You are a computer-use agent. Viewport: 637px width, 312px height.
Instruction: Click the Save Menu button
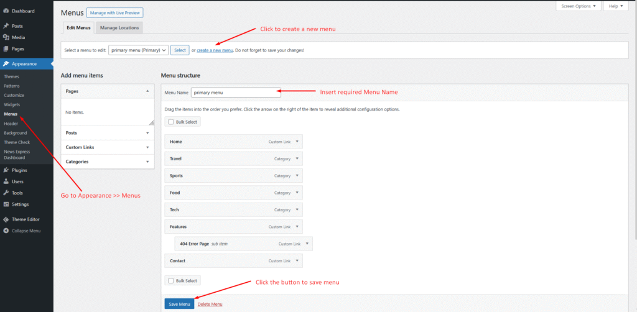click(179, 304)
